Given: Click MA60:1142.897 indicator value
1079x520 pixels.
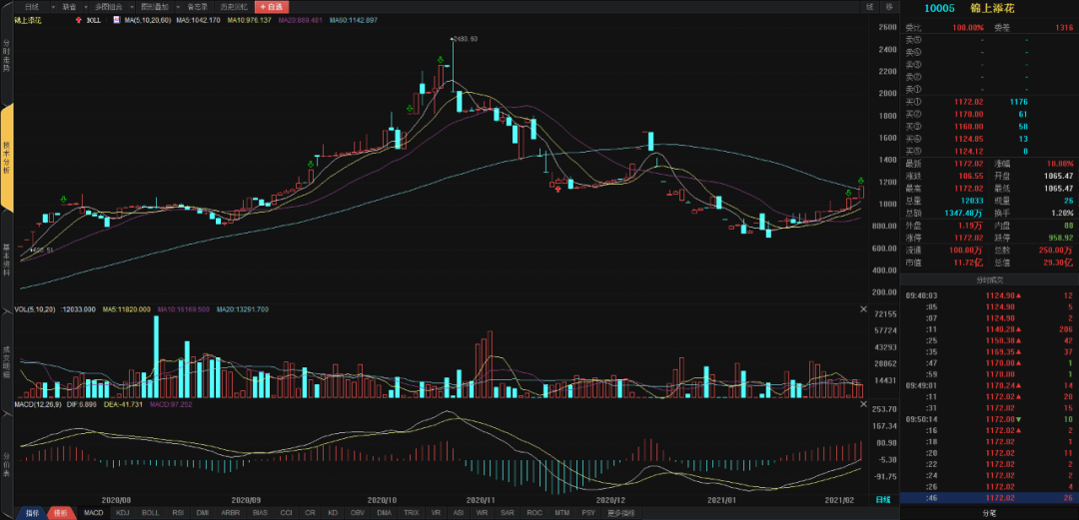Looking at the screenshot, I should (x=353, y=20).
